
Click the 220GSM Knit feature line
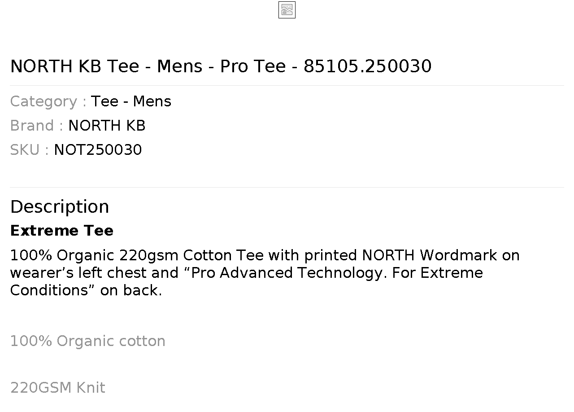point(58,388)
